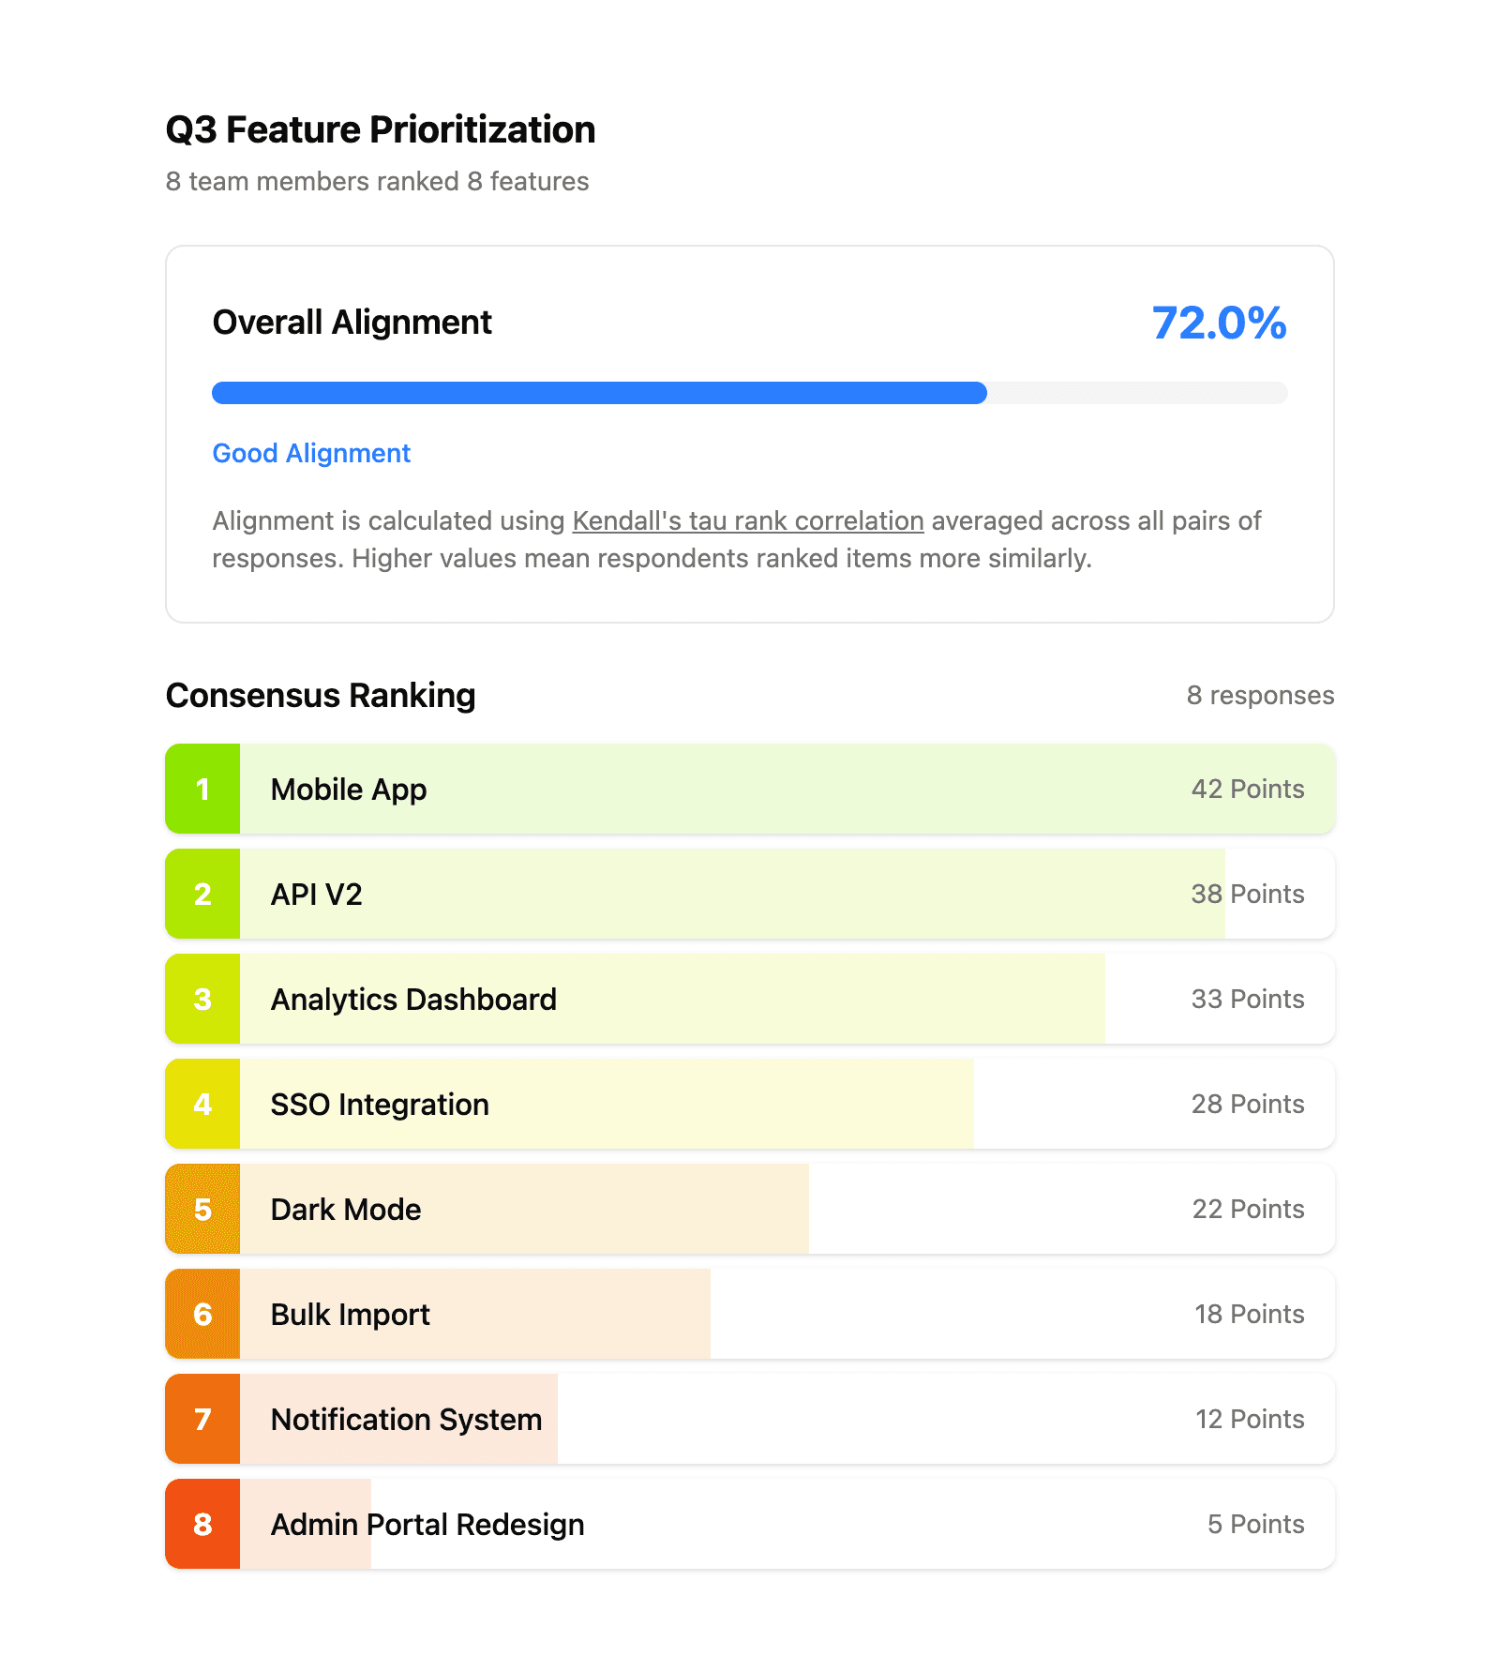Click the rank 2 badge next to API V2
The width and height of the screenshot is (1500, 1671).
[x=202, y=894]
